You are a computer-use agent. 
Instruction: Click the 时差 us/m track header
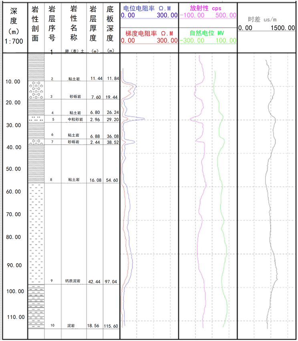(x=262, y=19)
